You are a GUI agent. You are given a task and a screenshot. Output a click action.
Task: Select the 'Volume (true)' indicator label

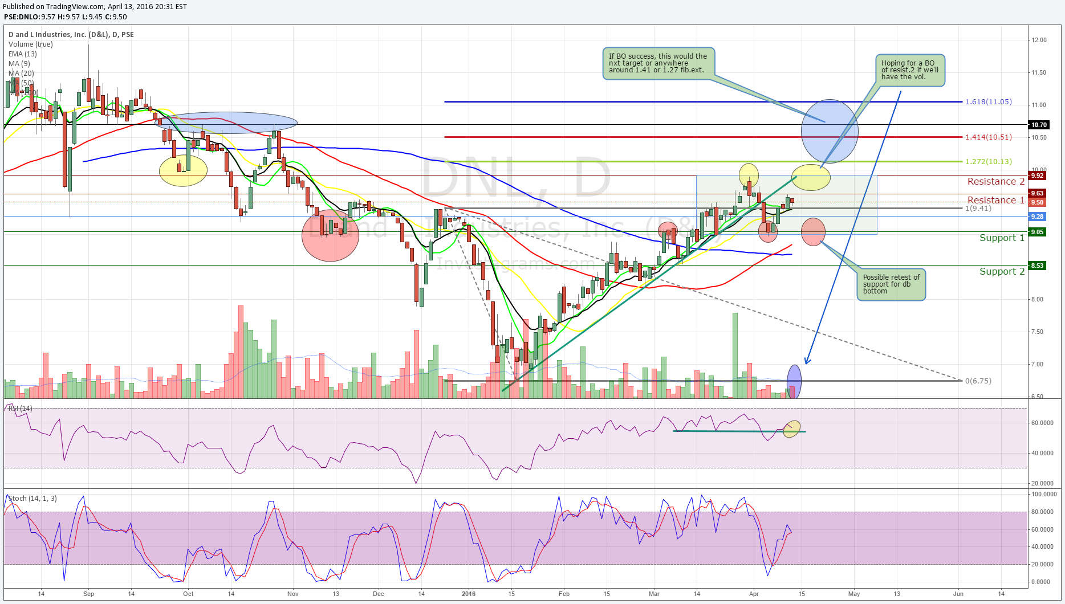click(x=31, y=44)
